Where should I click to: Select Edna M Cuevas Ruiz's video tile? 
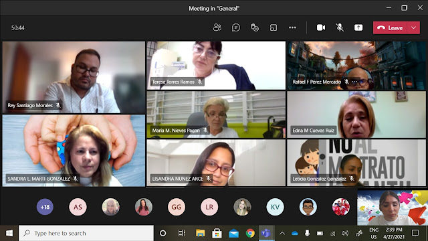pos(356,114)
